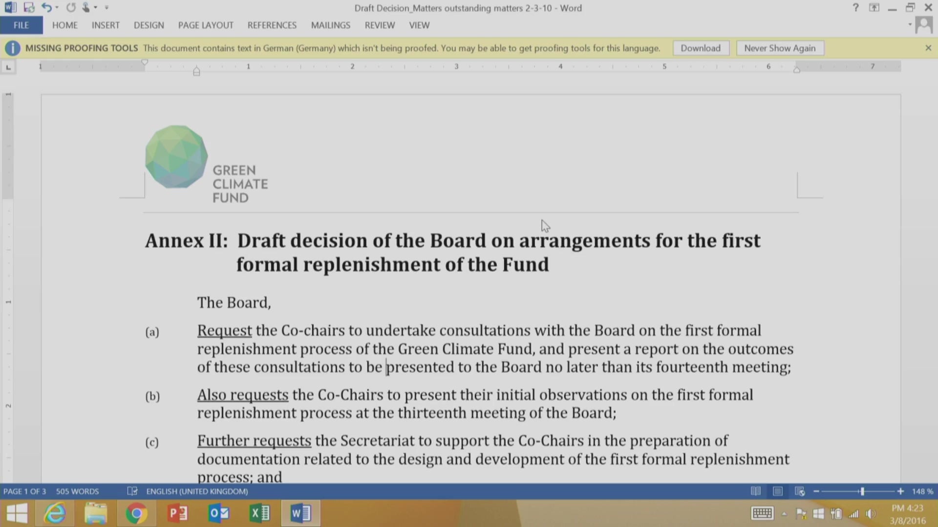Open the DESIGN ribbon tab
Image resolution: width=938 pixels, height=527 pixels.
coord(149,25)
